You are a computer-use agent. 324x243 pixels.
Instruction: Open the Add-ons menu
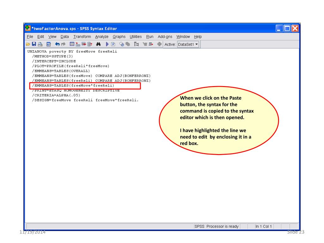coord(165,37)
